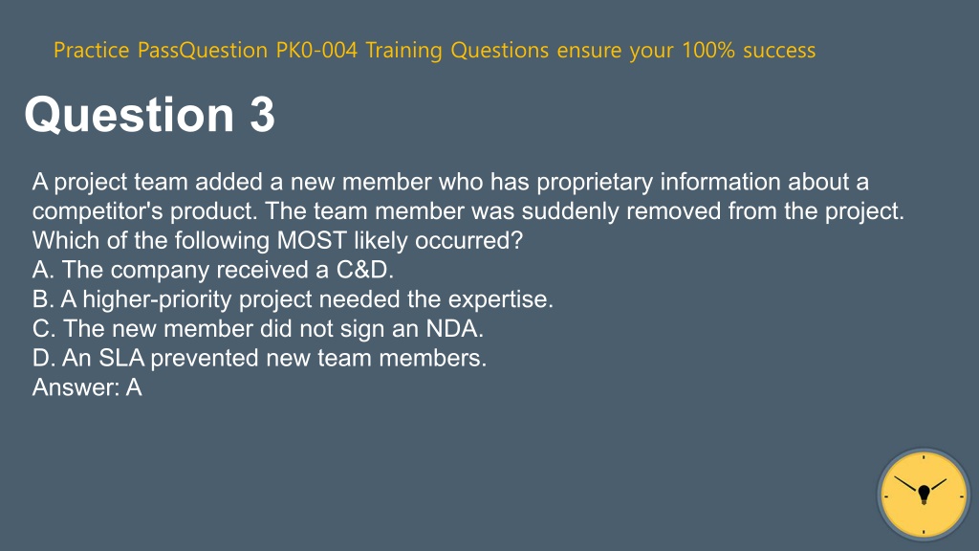
Task: Click the 'NDA' abbreviation in option C
Action: coord(452,329)
